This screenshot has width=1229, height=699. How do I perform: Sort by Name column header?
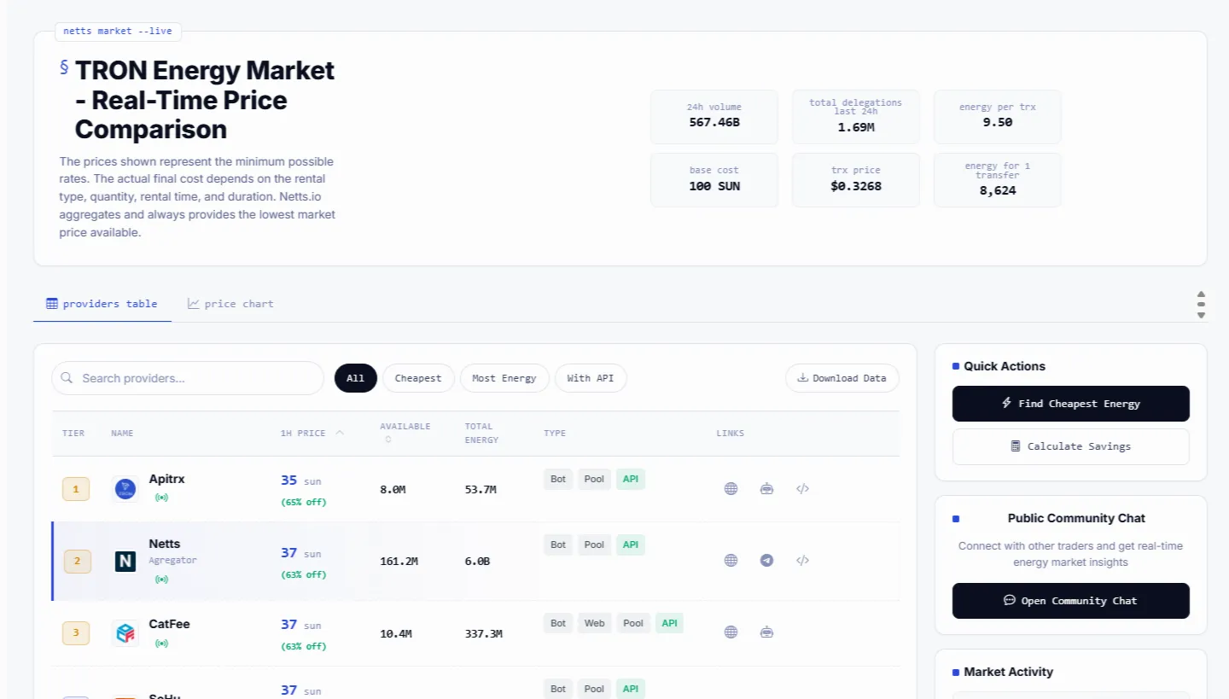coord(122,434)
